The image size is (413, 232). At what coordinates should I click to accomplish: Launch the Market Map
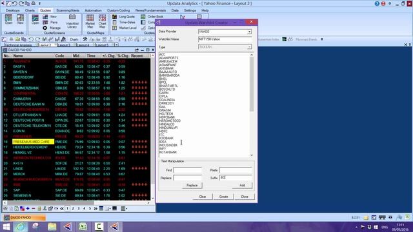pos(90,21)
